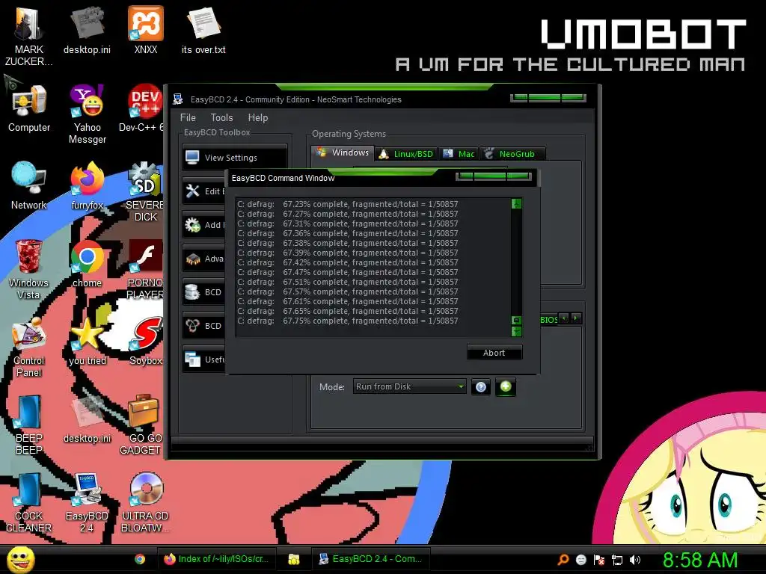
Task: Open the File menu in EasyBCD
Action: 188,117
